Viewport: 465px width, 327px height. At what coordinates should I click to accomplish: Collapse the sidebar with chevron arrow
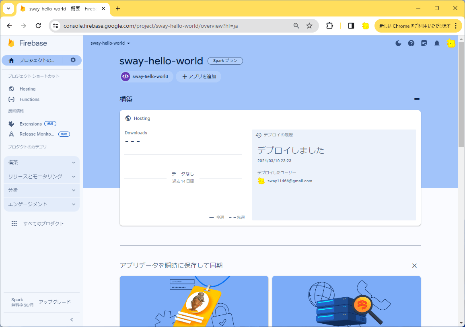point(72,320)
